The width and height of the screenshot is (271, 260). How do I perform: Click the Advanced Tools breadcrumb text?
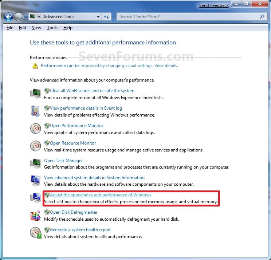59,17
